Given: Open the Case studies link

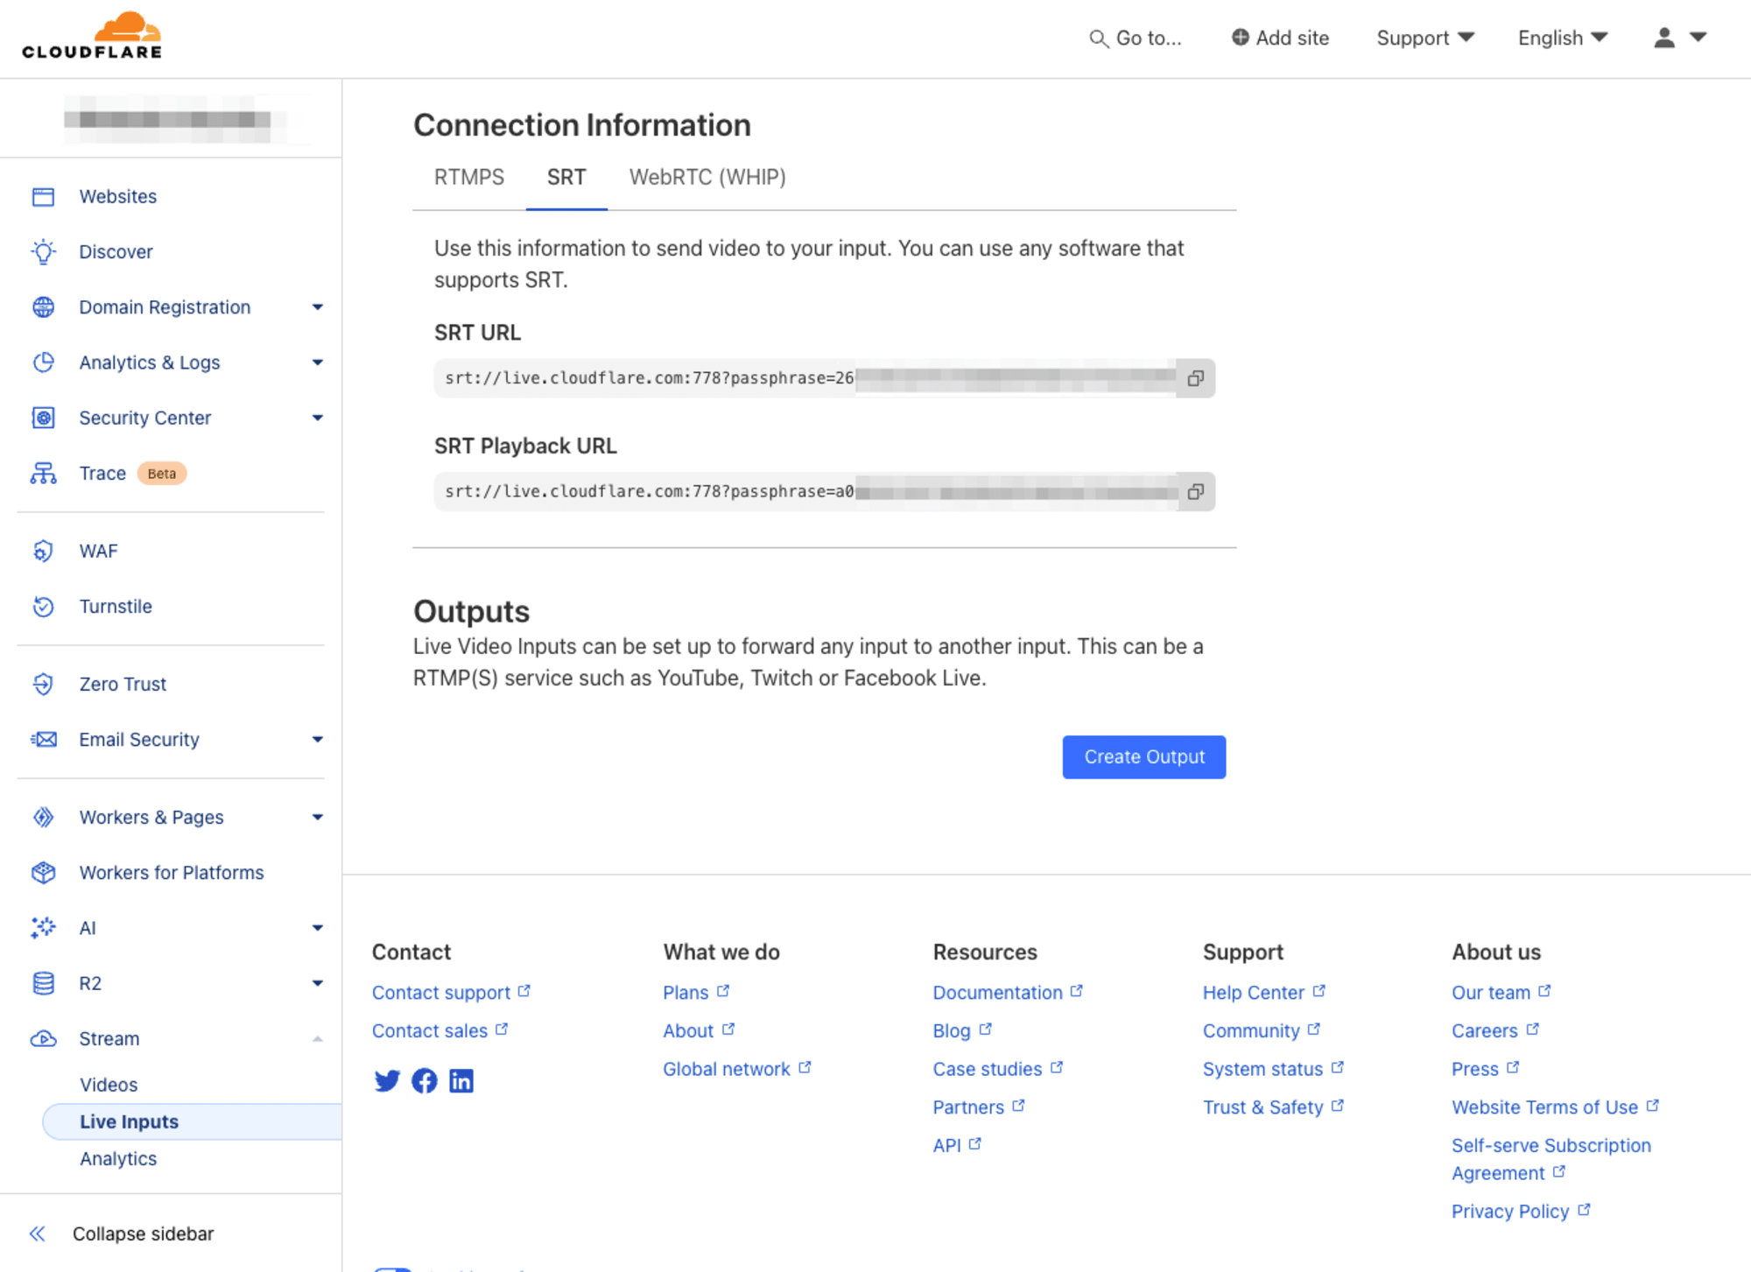Looking at the screenshot, I should 998,1069.
